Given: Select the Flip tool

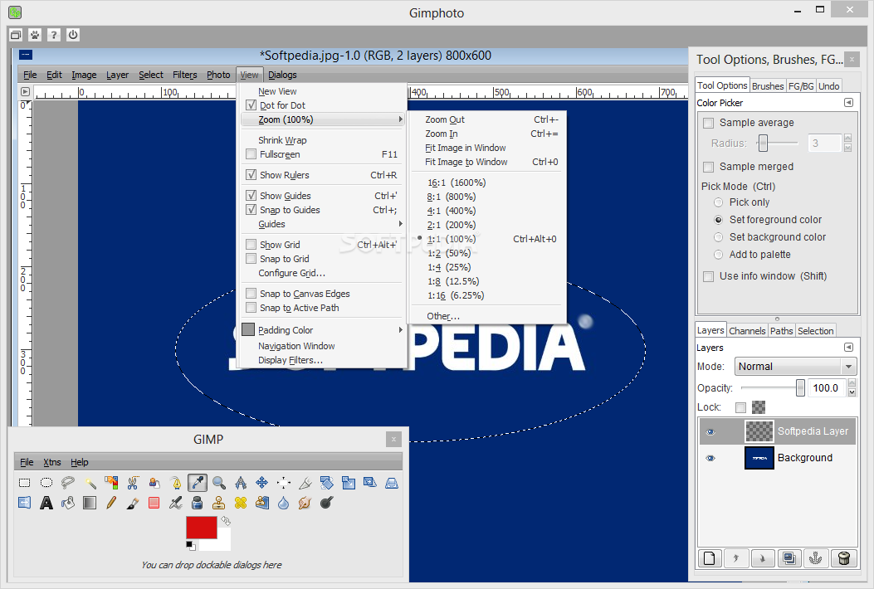Looking at the screenshot, I should click(x=25, y=503).
